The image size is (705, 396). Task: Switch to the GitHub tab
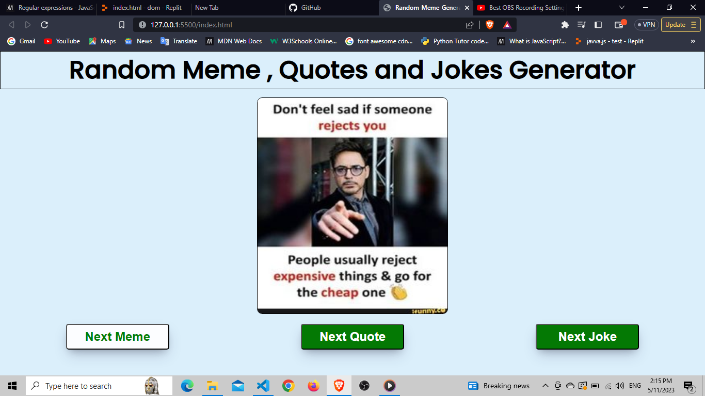tap(332, 8)
